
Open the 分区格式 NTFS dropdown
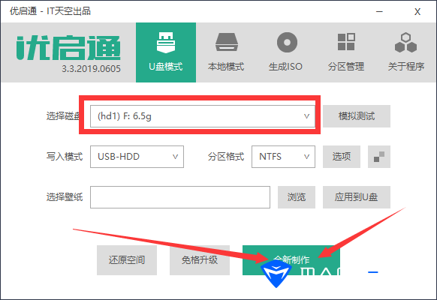tap(283, 157)
